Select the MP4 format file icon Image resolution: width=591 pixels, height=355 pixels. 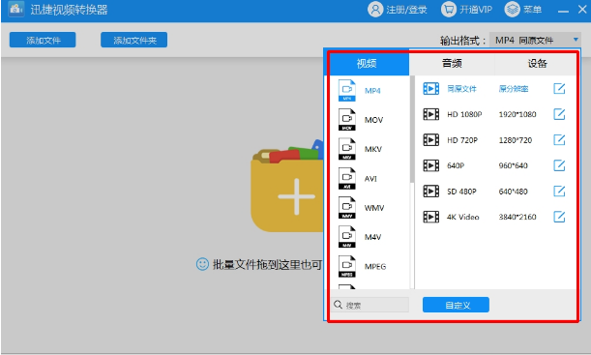point(346,91)
